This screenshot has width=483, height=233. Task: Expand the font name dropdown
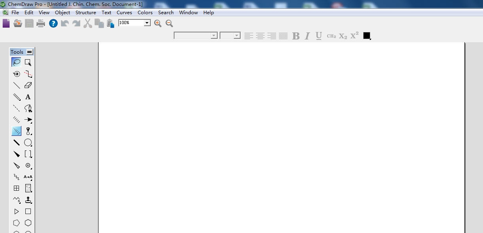coord(214,36)
